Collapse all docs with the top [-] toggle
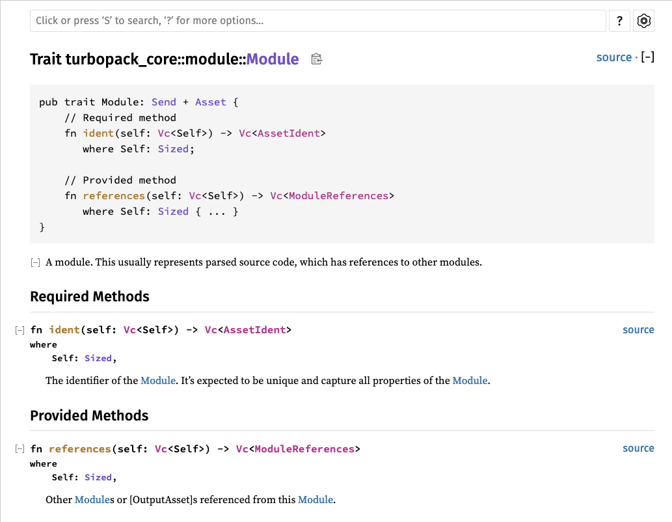The width and height of the screenshot is (672, 522). point(647,57)
